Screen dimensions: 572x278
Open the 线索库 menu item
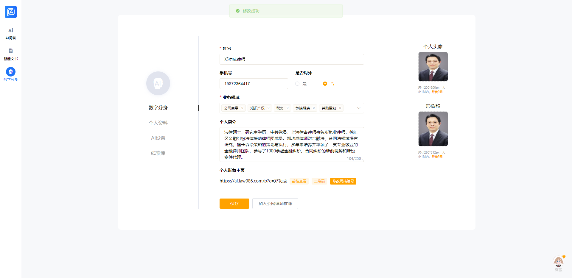[158, 153]
